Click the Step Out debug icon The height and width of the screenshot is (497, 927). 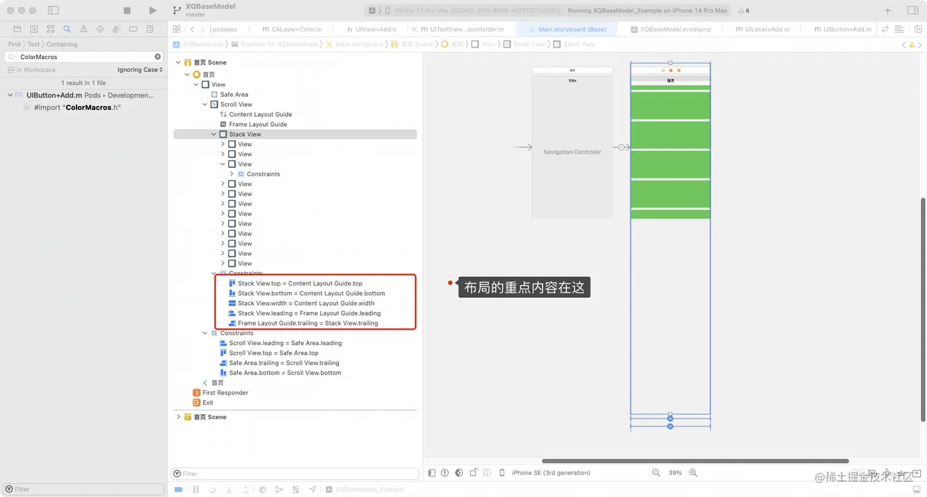[245, 489]
